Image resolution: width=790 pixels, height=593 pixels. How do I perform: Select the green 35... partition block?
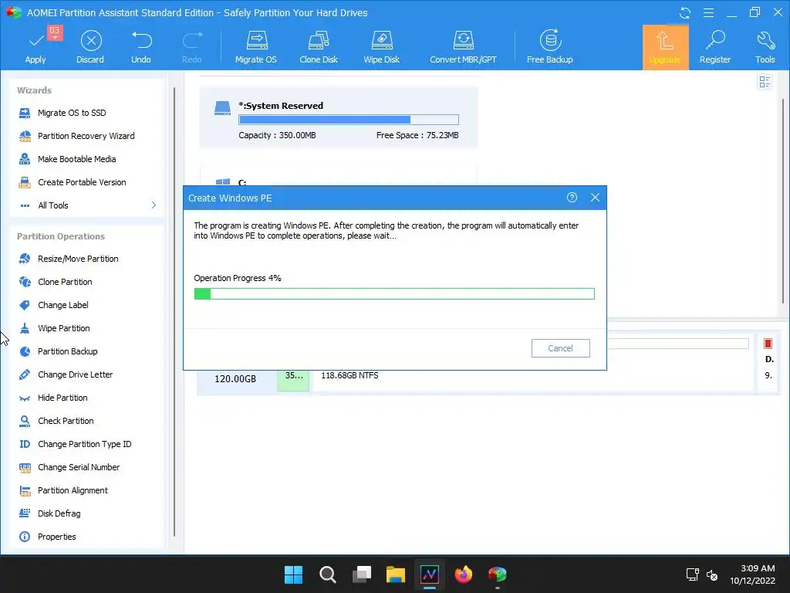tap(293, 381)
